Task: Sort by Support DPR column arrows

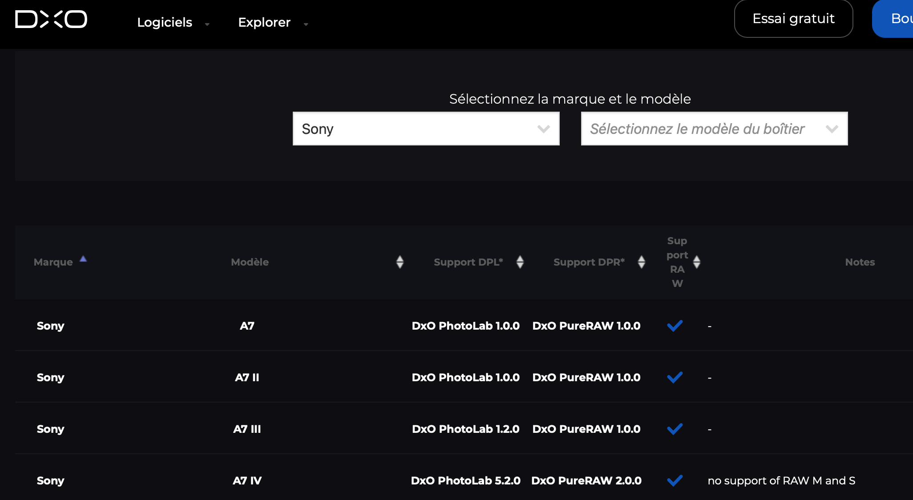Action: pos(641,262)
